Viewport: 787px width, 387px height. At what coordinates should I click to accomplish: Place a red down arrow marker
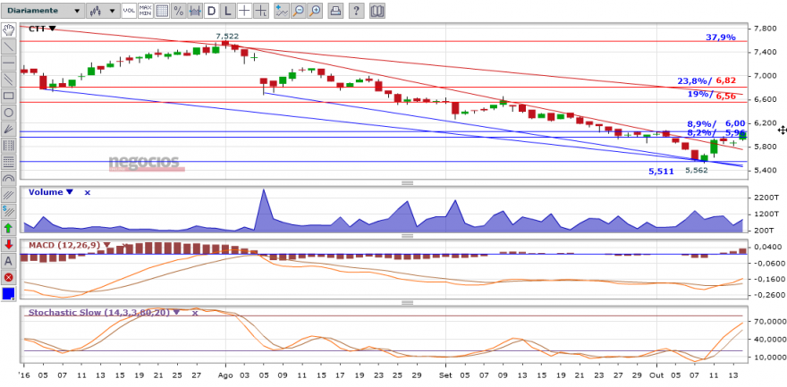(8, 245)
